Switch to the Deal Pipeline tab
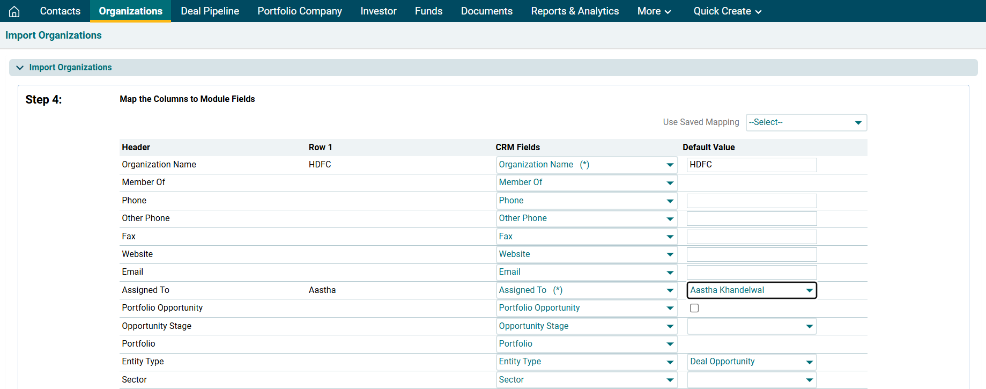Viewport: 986px width, 389px height. tap(210, 11)
